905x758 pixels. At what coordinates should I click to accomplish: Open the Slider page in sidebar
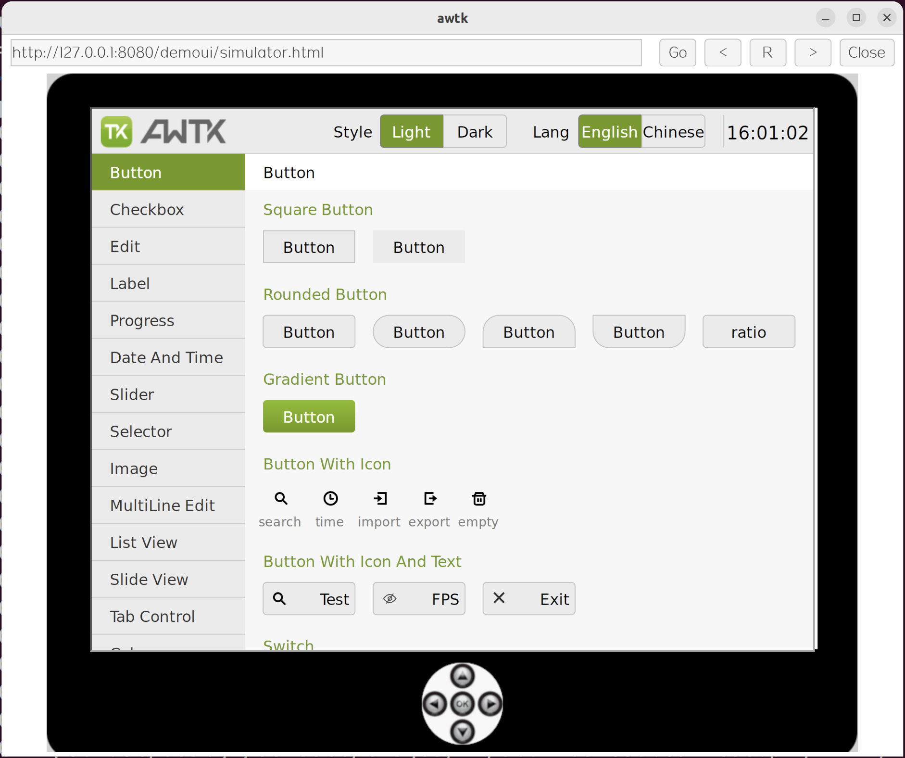[x=168, y=394]
